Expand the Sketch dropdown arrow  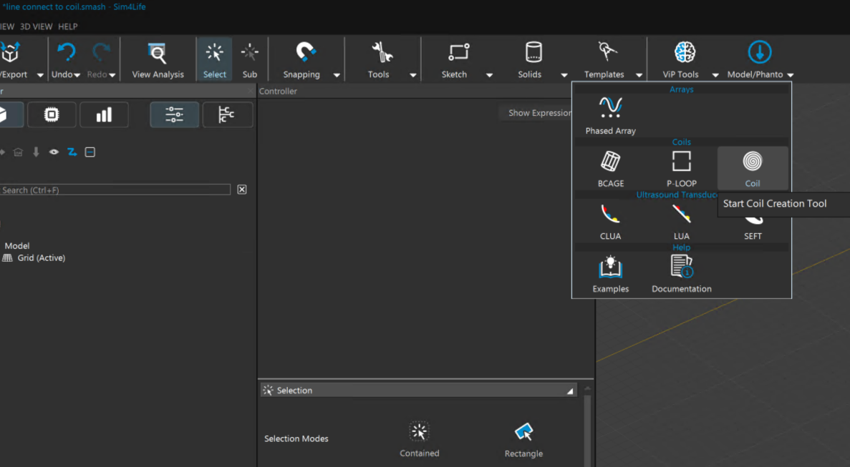pyautogui.click(x=489, y=75)
